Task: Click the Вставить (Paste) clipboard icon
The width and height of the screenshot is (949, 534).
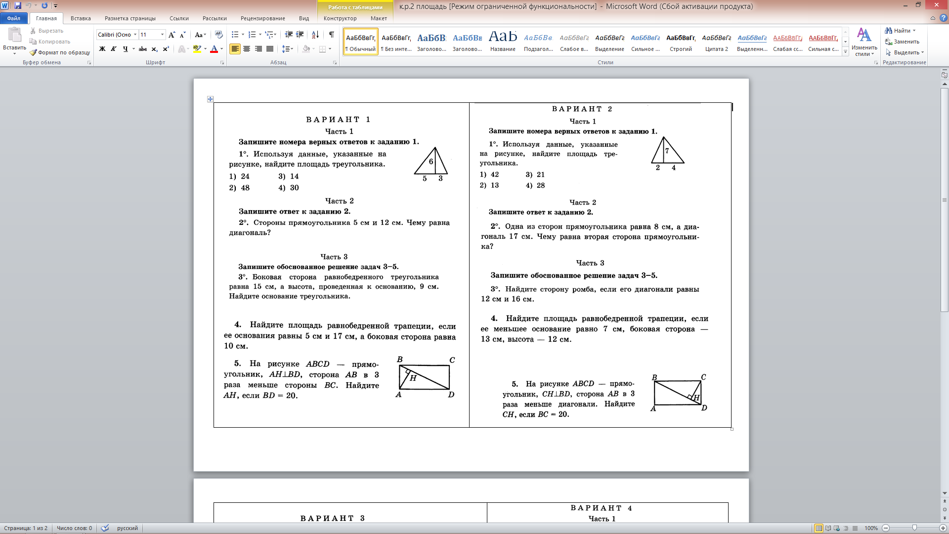Action: coord(14,35)
